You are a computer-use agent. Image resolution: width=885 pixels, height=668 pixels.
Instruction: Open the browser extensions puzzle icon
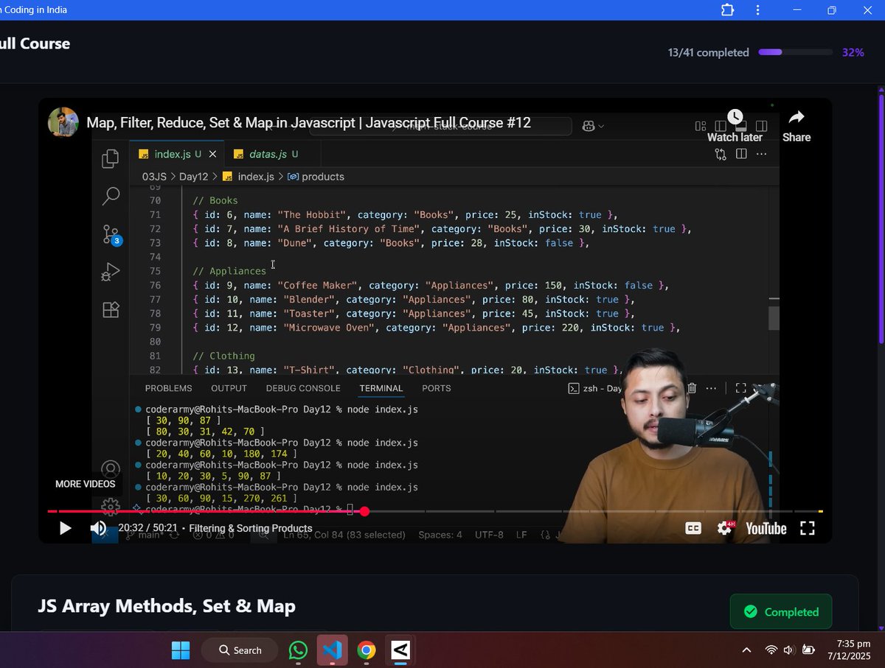(727, 10)
